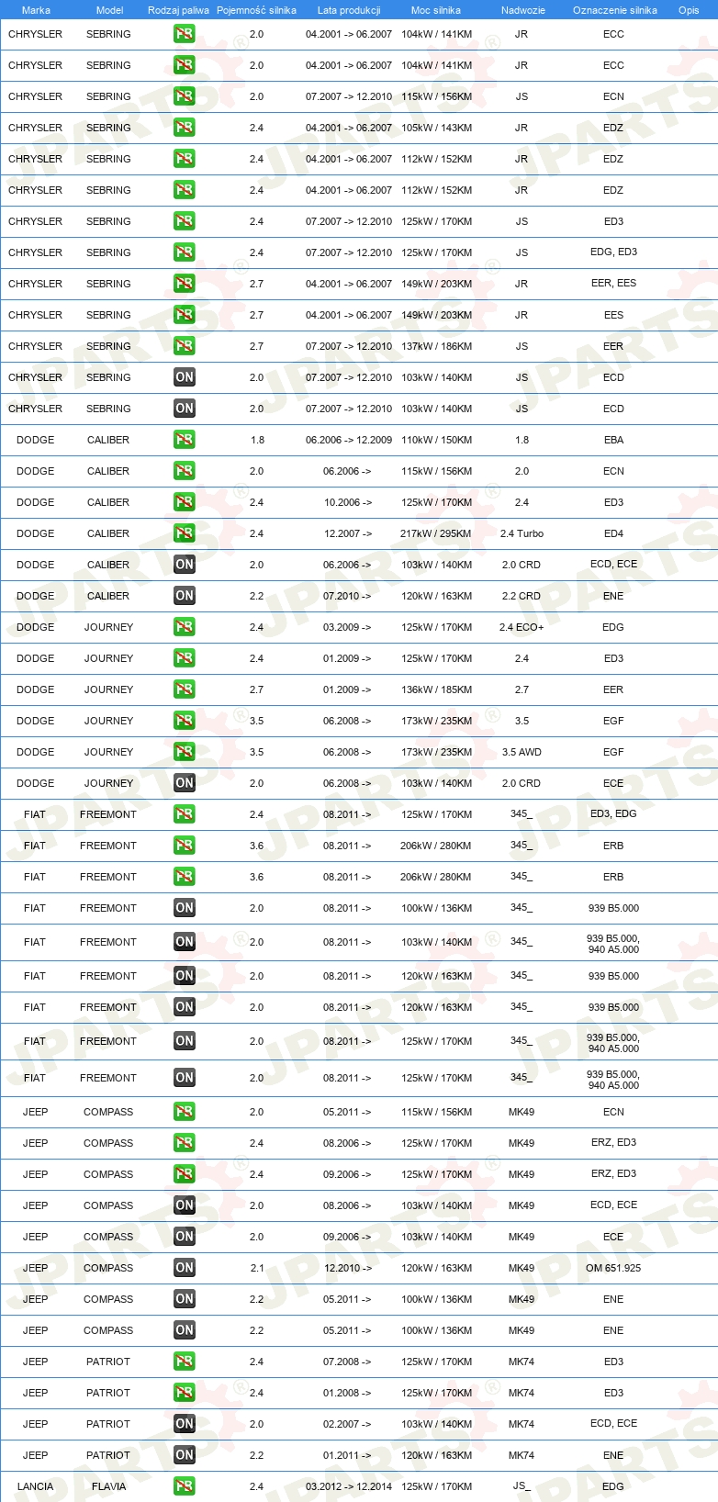718x1502 pixels.
Task: Click the PB icon in the Journey 136kW / 185KM row
Action: pos(185,689)
